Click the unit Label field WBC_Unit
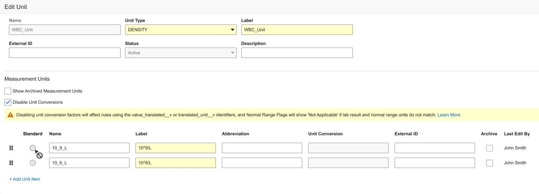 tap(297, 30)
